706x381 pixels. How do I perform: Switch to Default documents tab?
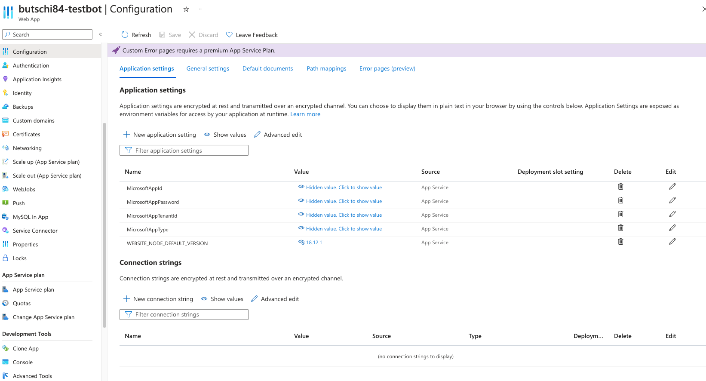pyautogui.click(x=267, y=68)
